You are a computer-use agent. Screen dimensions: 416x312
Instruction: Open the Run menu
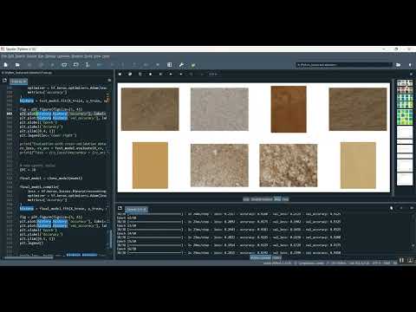coord(41,56)
